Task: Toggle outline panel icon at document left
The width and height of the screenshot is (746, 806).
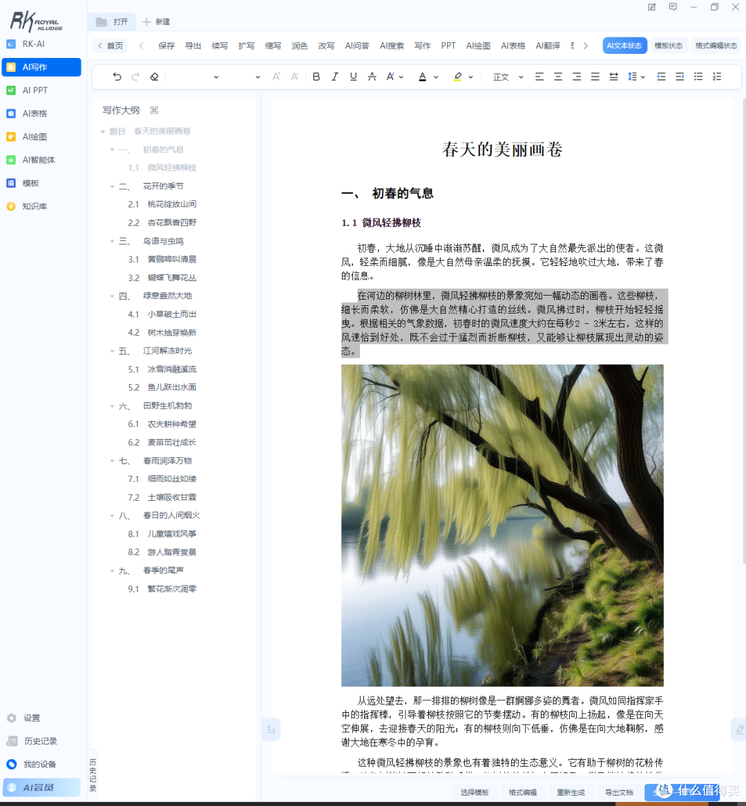Action: point(271,729)
